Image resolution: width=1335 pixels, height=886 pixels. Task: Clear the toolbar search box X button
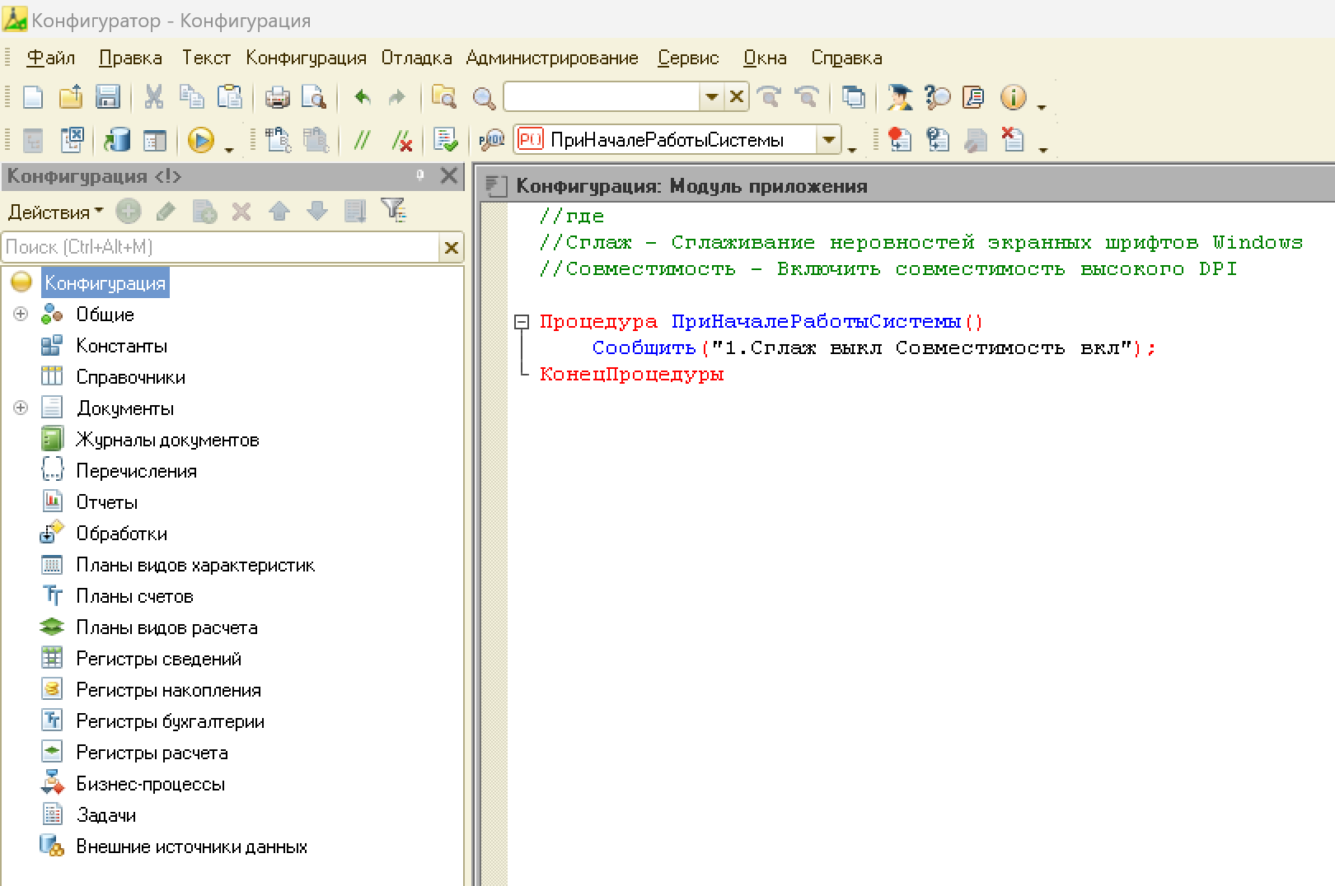(x=737, y=97)
